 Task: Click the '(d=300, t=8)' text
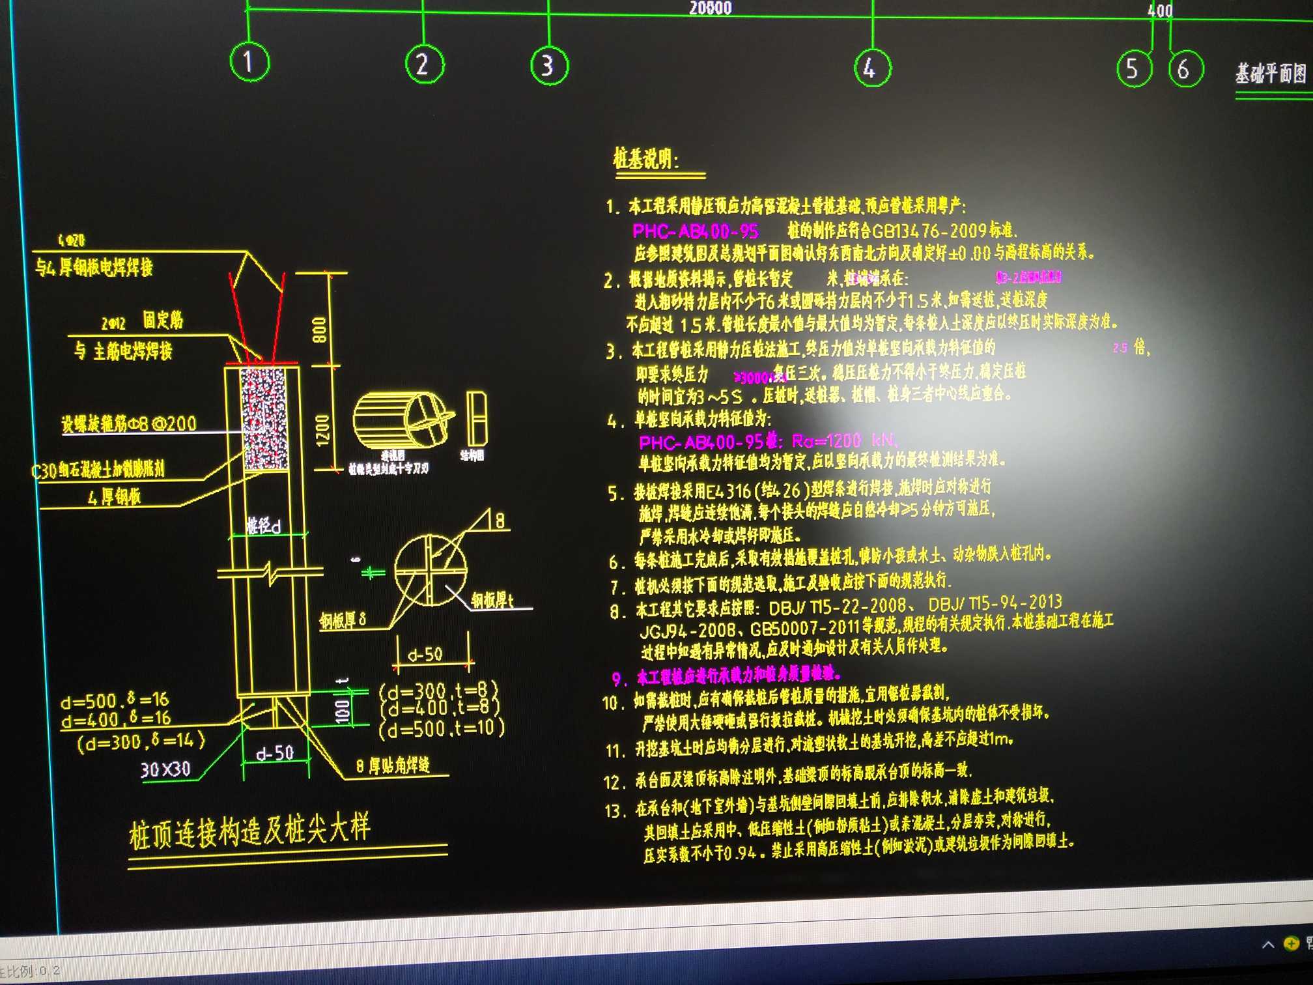click(x=439, y=690)
